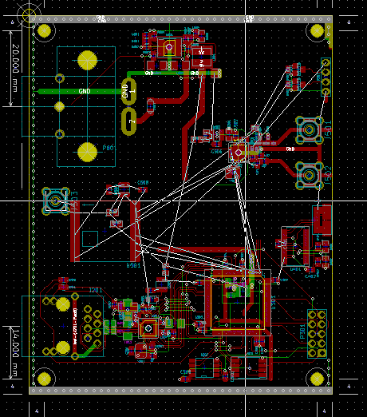Viewport: 367px width, 417px height.
Task: Select the bottom-right mounting hole pad
Action: pos(317,379)
